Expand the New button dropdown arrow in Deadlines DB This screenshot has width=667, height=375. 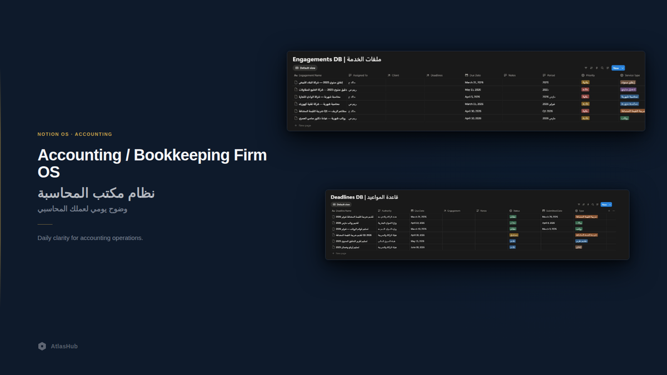tap(610, 204)
